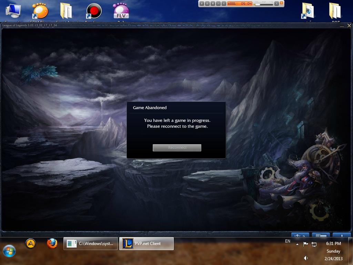The image size is (353, 265).
Task: Open the folder shortcut with music note
Action: pos(308,11)
